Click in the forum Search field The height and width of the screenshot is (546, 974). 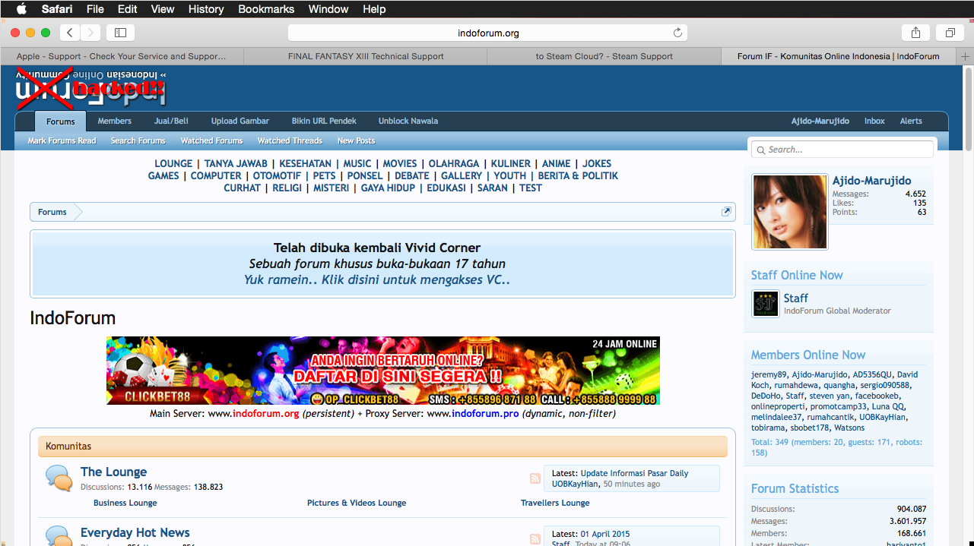click(x=842, y=150)
